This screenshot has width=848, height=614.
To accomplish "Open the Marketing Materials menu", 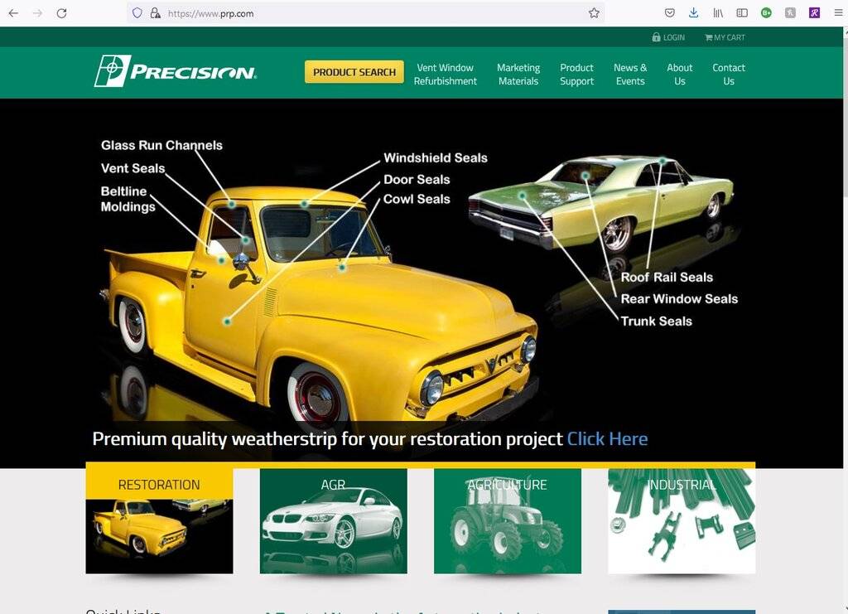I will [518, 75].
